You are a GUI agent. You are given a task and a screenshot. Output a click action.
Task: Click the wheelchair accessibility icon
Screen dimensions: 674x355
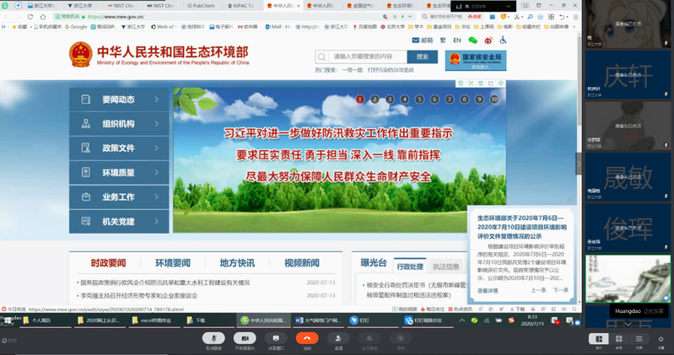503,40
